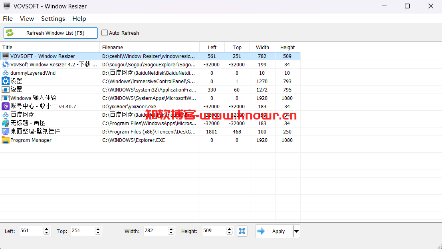Decrease the Width value with the down arrow

171,233
